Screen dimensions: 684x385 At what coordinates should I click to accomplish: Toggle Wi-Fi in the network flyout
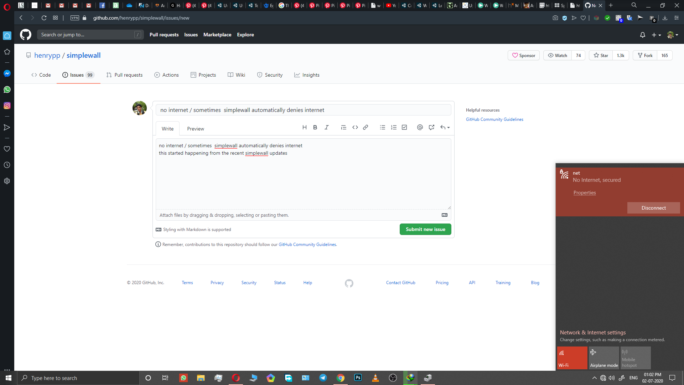click(571, 358)
